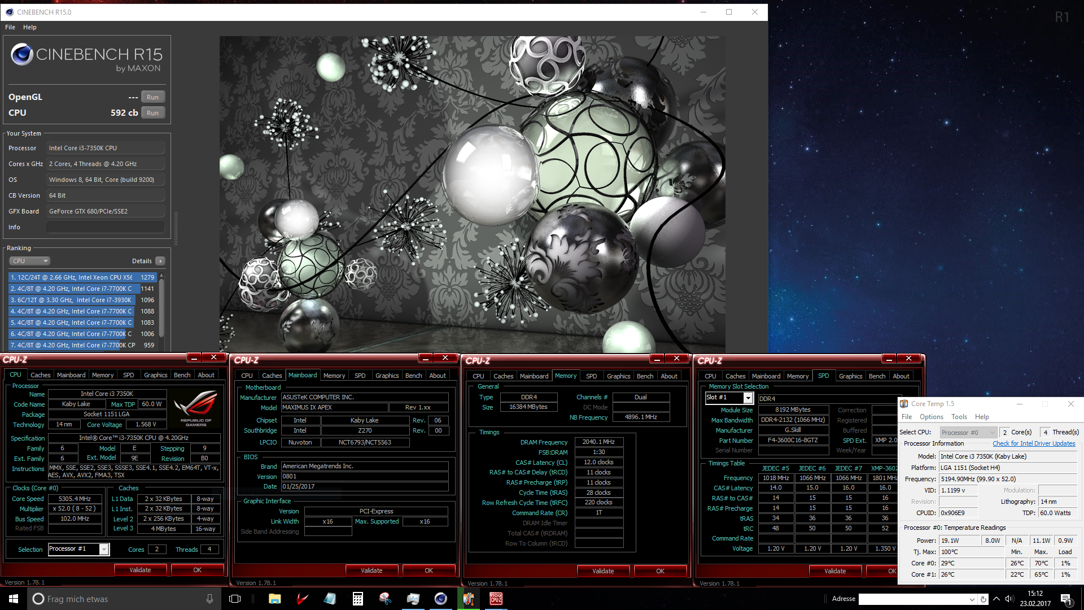Click the Part Number value 'F4-3600C16-8GTZ'
Viewport: 1084px width, 610px height.
(793, 440)
